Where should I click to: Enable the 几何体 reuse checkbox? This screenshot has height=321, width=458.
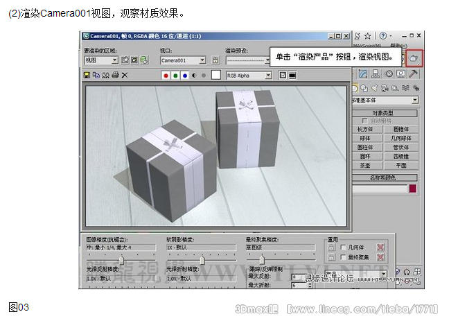tap(344, 248)
